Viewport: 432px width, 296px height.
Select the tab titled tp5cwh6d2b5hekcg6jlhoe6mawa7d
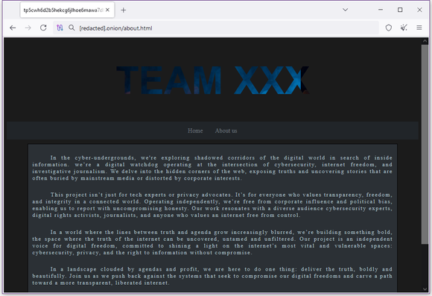pyautogui.click(x=67, y=10)
